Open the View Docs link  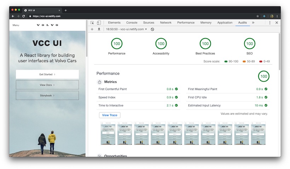coord(47,85)
